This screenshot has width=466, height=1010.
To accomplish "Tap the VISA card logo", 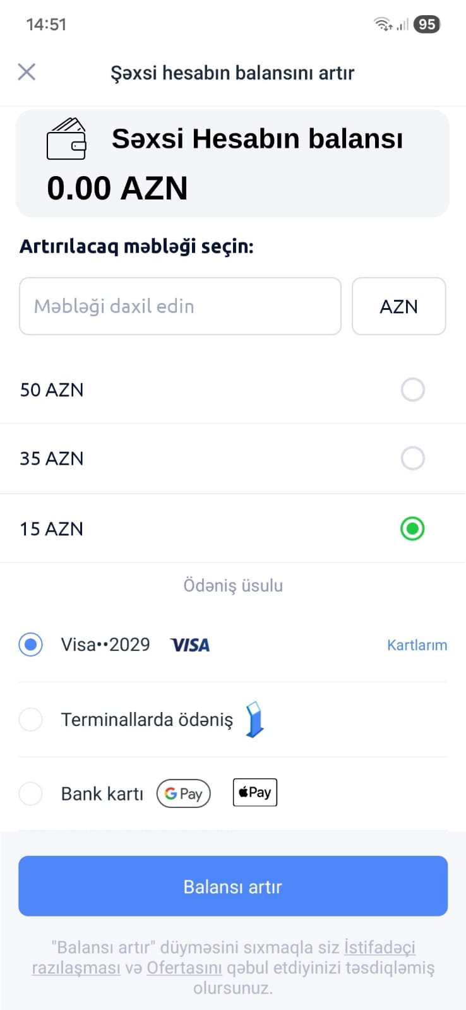I will pos(190,645).
